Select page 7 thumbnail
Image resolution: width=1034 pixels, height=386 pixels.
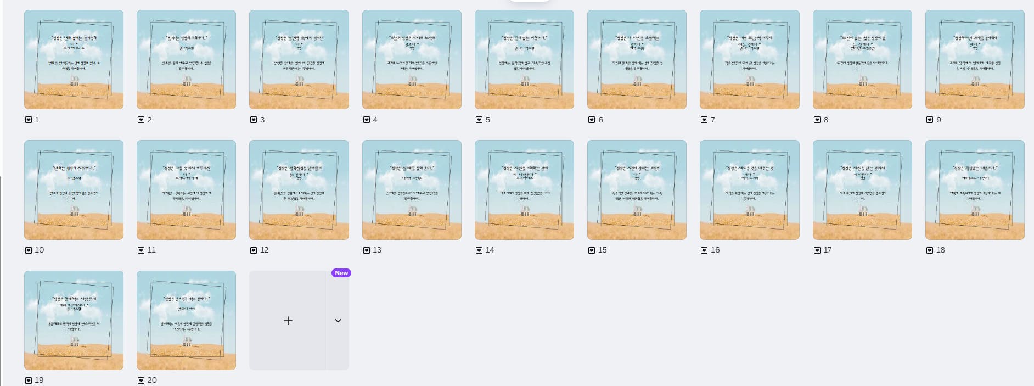[x=750, y=59]
